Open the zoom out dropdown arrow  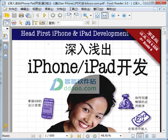point(118,15)
